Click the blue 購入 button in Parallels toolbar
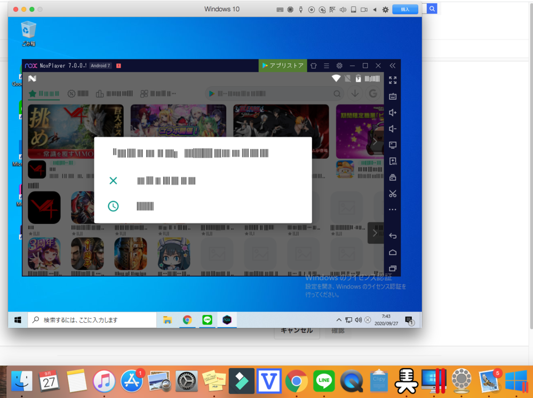The height and width of the screenshot is (398, 533). pos(405,10)
